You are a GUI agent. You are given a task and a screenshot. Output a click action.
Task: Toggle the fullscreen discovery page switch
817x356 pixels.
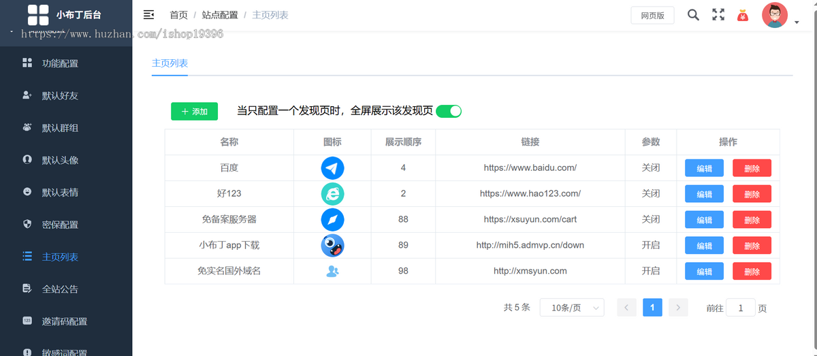pyautogui.click(x=449, y=111)
